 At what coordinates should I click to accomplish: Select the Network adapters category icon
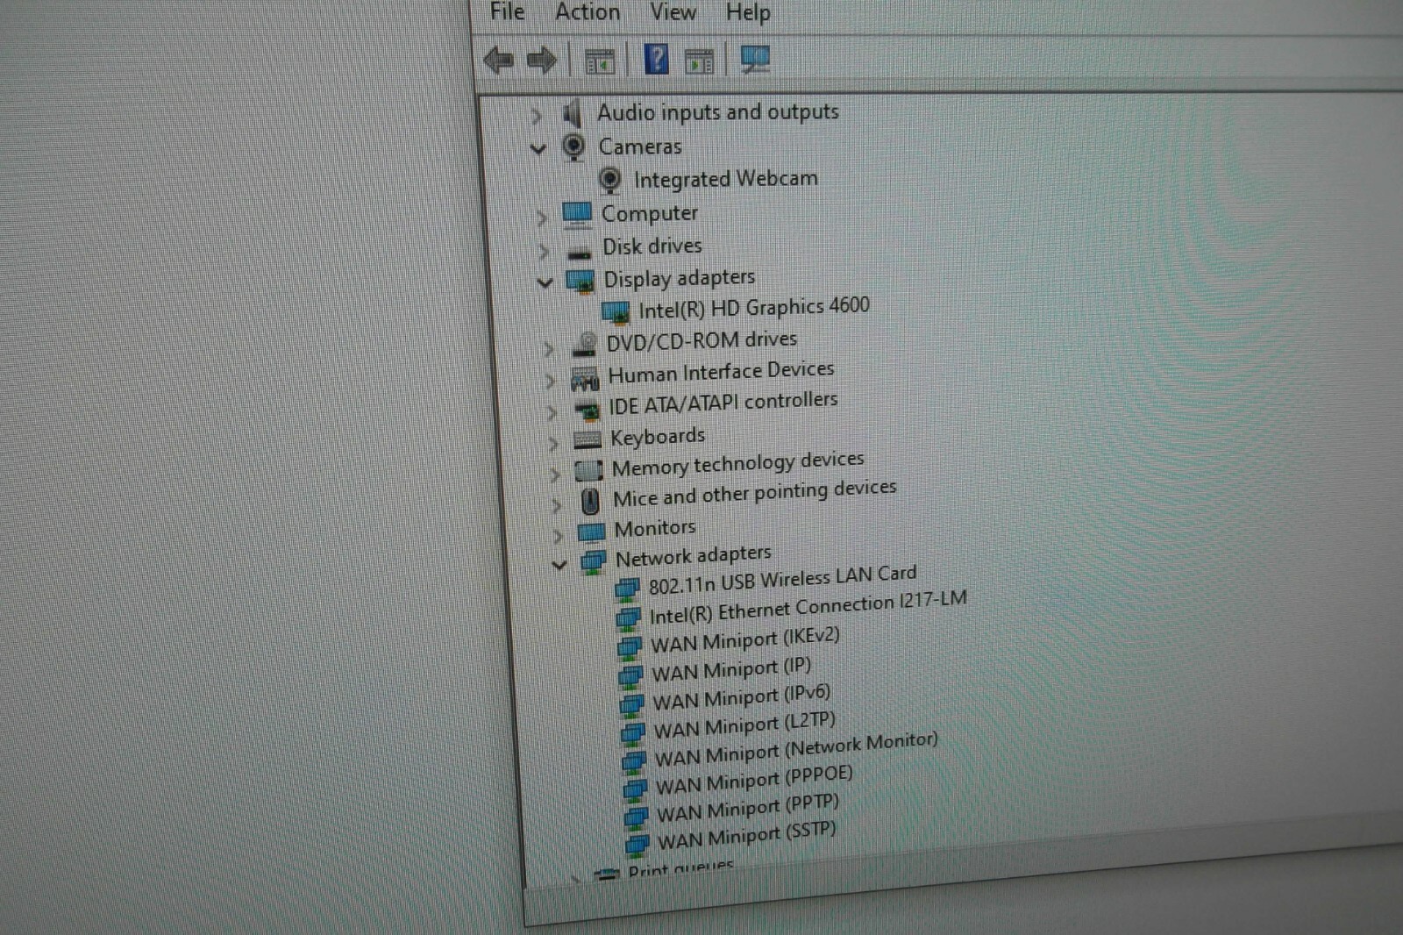click(594, 562)
